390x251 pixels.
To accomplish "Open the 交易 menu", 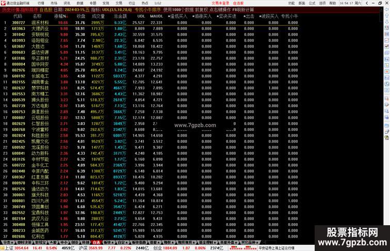I will click(x=119, y=3).
